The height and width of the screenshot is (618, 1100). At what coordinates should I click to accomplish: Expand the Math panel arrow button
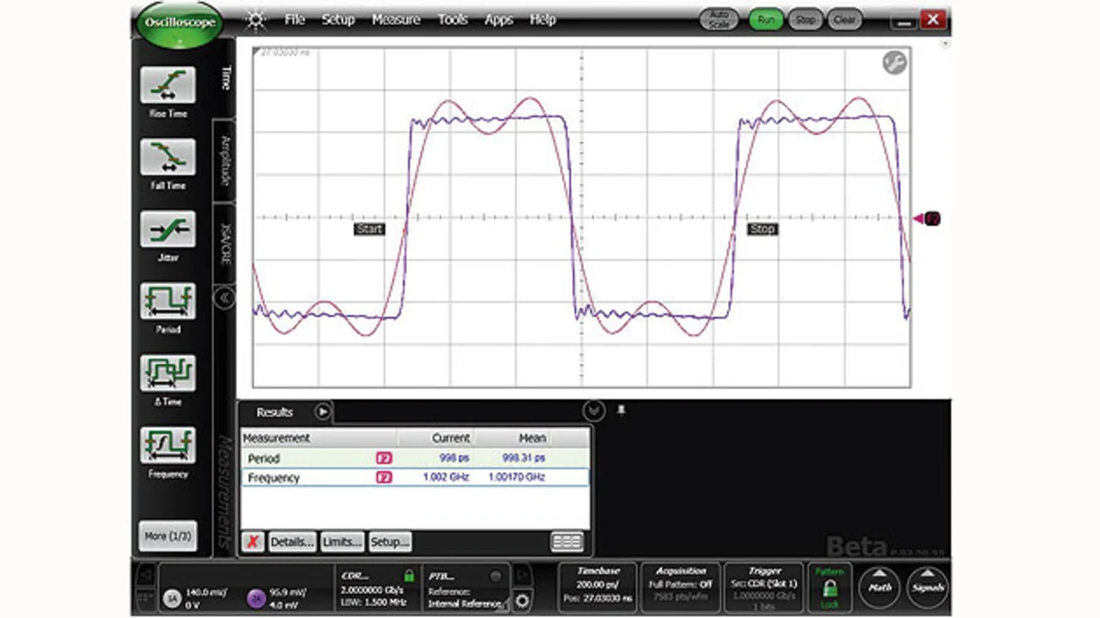[880, 586]
